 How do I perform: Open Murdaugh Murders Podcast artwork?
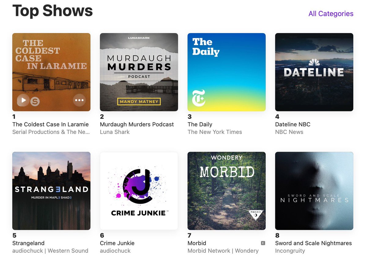click(139, 72)
